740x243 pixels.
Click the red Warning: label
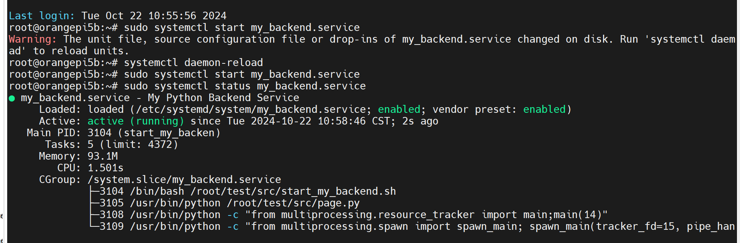coord(33,39)
